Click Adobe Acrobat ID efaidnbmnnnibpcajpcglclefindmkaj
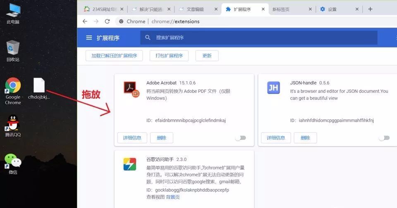Viewport: 397px width, 208px height. tap(186, 120)
